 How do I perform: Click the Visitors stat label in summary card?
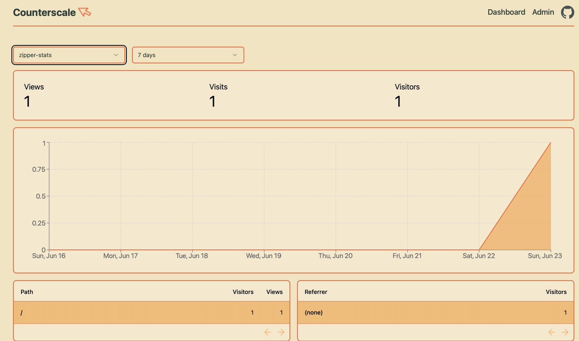[407, 87]
